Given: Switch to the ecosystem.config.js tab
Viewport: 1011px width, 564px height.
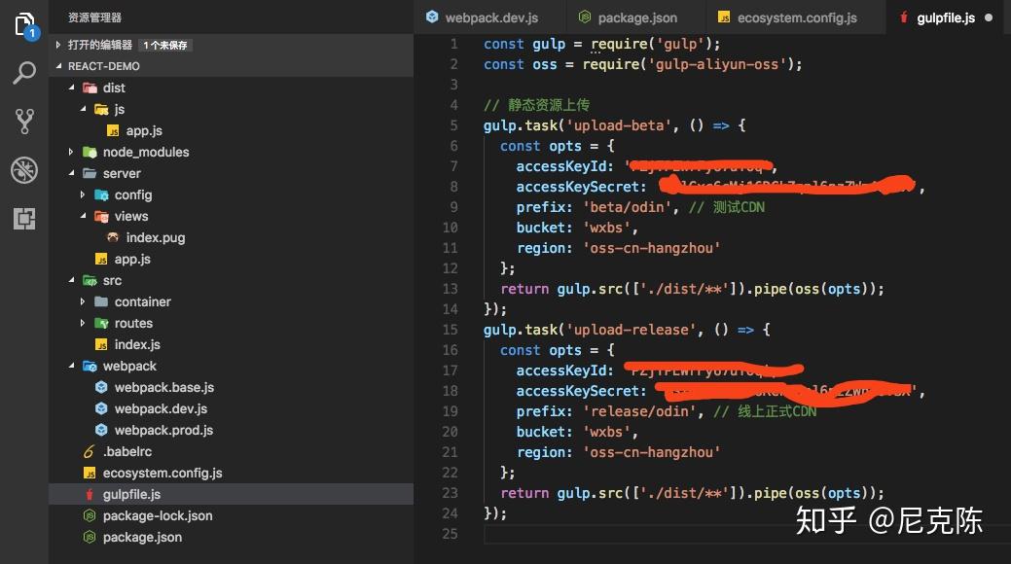Looking at the screenshot, I should point(796,18).
